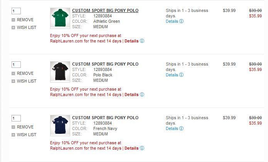The image size is (268, 162).
Task: Click the minus icon beside Remove for navy polo
Action: click(13, 127)
